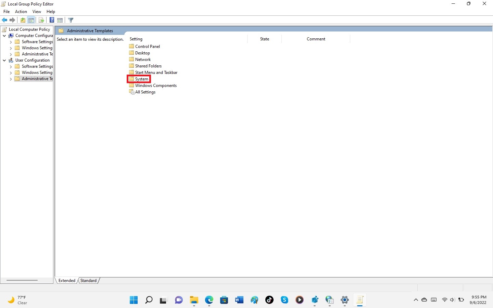The width and height of the screenshot is (493, 308).
Task: Click the Comment column header
Action: pyautogui.click(x=316, y=39)
